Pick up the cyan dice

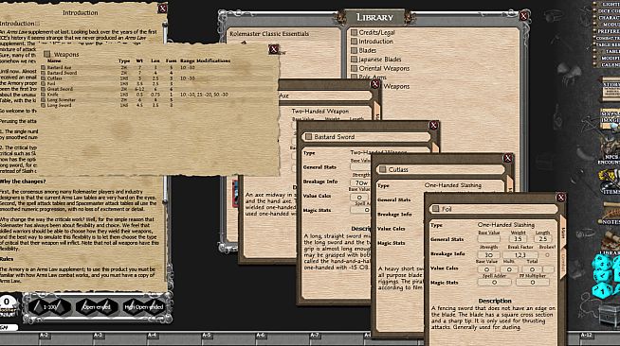(x=606, y=276)
